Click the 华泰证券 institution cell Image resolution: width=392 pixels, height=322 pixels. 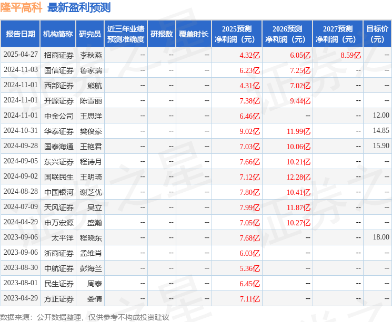point(59,131)
